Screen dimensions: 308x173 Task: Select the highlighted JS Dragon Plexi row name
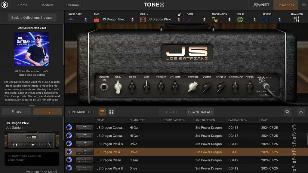pos(108,152)
